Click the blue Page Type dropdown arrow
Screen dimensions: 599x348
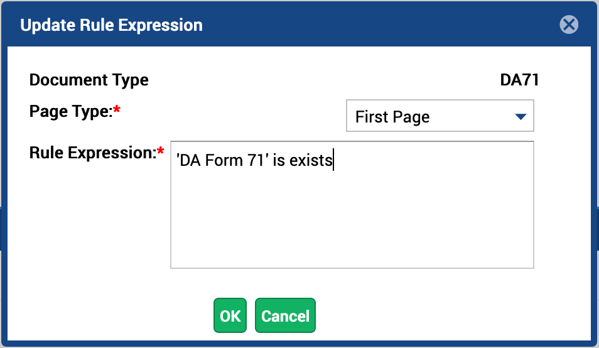pyautogui.click(x=521, y=116)
